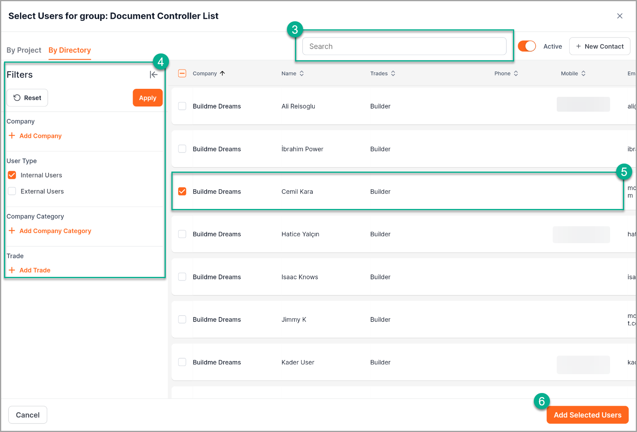Click the plus icon beside Add Company Category
This screenshot has height=432, width=637.
click(12, 231)
